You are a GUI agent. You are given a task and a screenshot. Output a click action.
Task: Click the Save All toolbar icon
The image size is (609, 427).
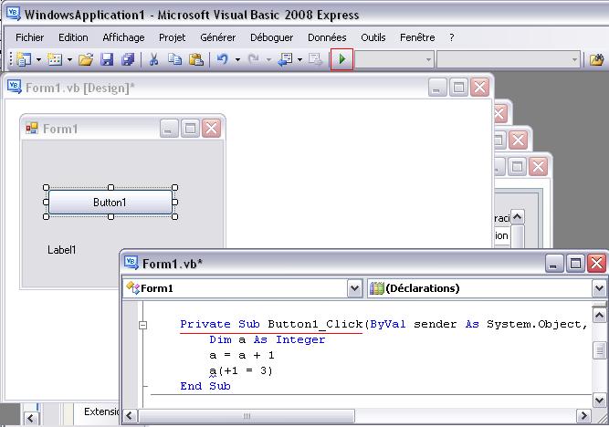tap(128, 59)
